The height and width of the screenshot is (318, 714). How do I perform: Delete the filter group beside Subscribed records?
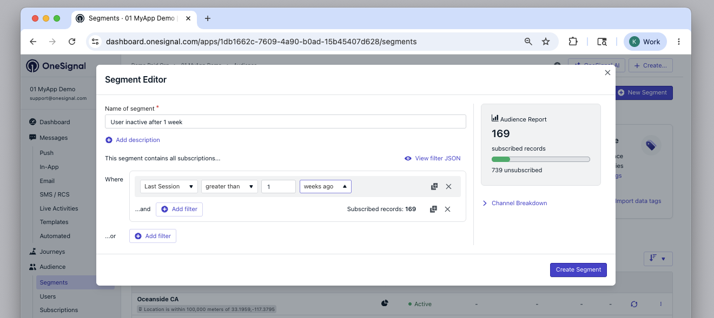[447, 209]
